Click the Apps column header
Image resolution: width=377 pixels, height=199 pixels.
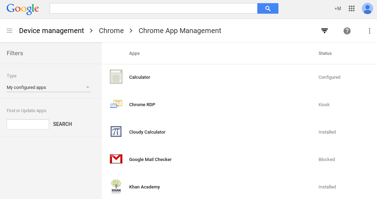[x=134, y=53]
